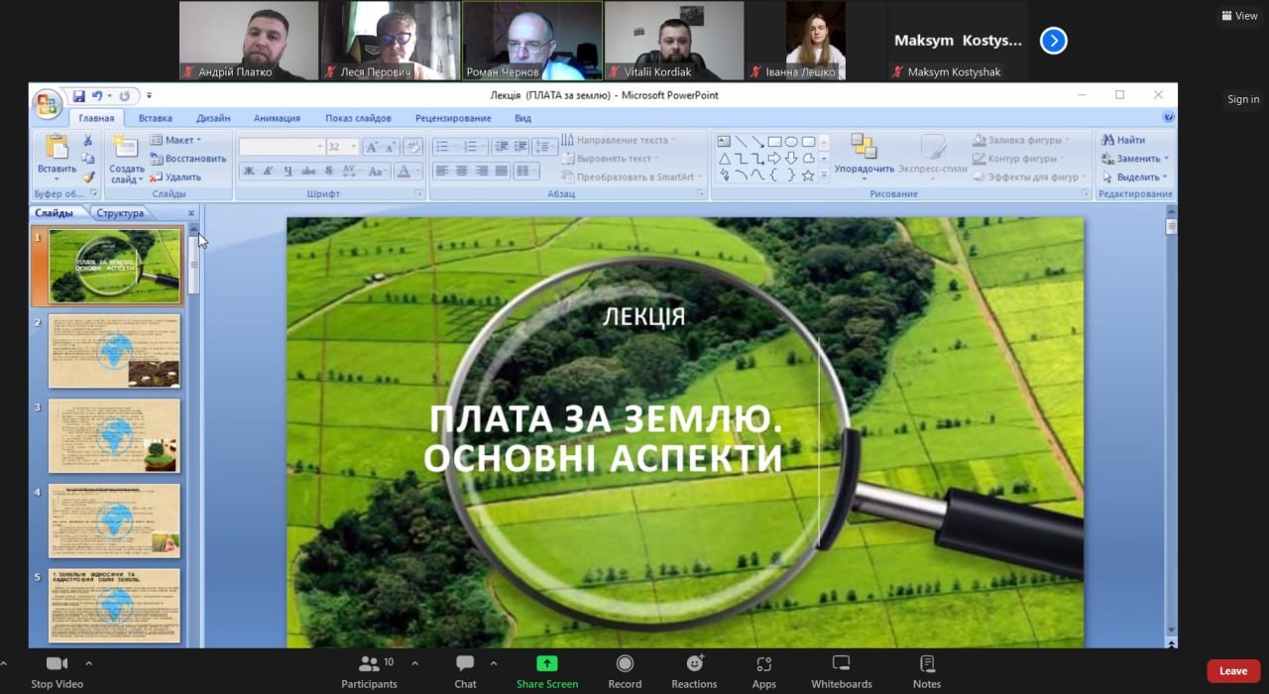Leave the meeting
The height and width of the screenshot is (694, 1269).
click(1233, 671)
